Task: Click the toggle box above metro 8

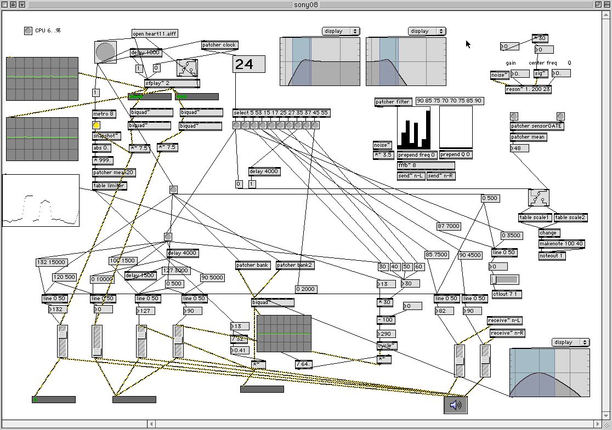Action: (96, 93)
